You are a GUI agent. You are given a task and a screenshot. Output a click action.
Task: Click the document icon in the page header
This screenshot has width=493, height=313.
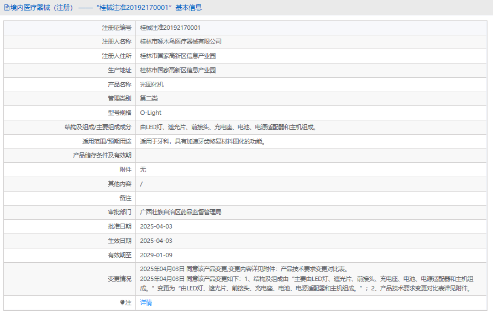point(7,8)
